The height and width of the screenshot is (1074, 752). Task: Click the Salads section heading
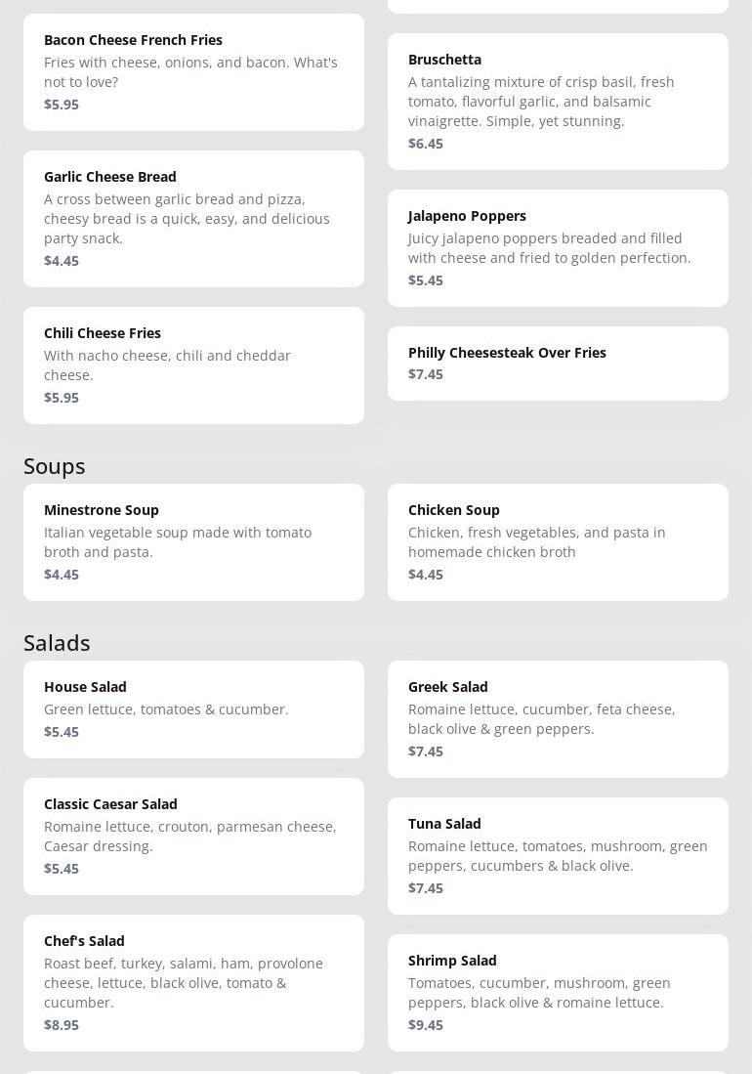click(x=57, y=643)
